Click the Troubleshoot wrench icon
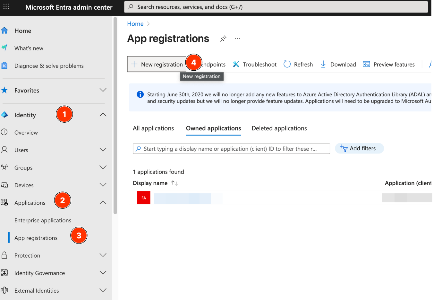The image size is (433, 300). tap(236, 64)
